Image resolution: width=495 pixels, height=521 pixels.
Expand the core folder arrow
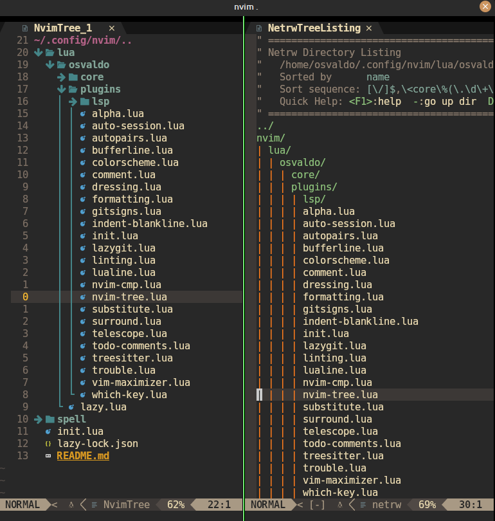61,77
